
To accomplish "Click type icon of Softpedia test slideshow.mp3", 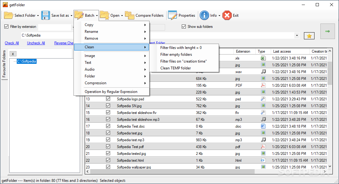I will click(263, 119).
